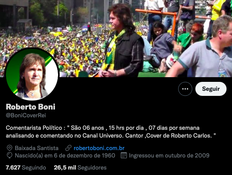The width and height of the screenshot is (232, 175).
Task: Click the chain link icon beside website
Action: (68, 148)
